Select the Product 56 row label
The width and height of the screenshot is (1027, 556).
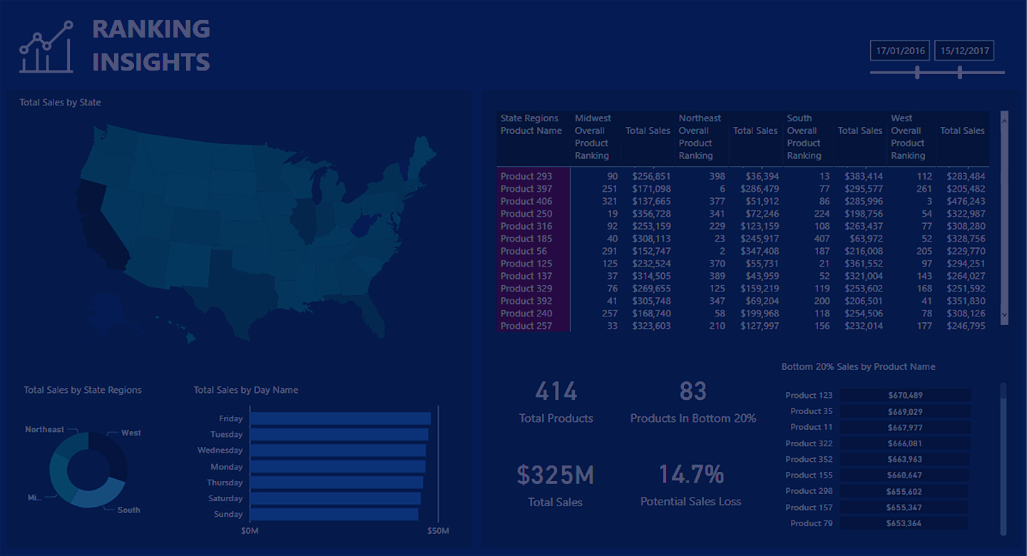524,251
